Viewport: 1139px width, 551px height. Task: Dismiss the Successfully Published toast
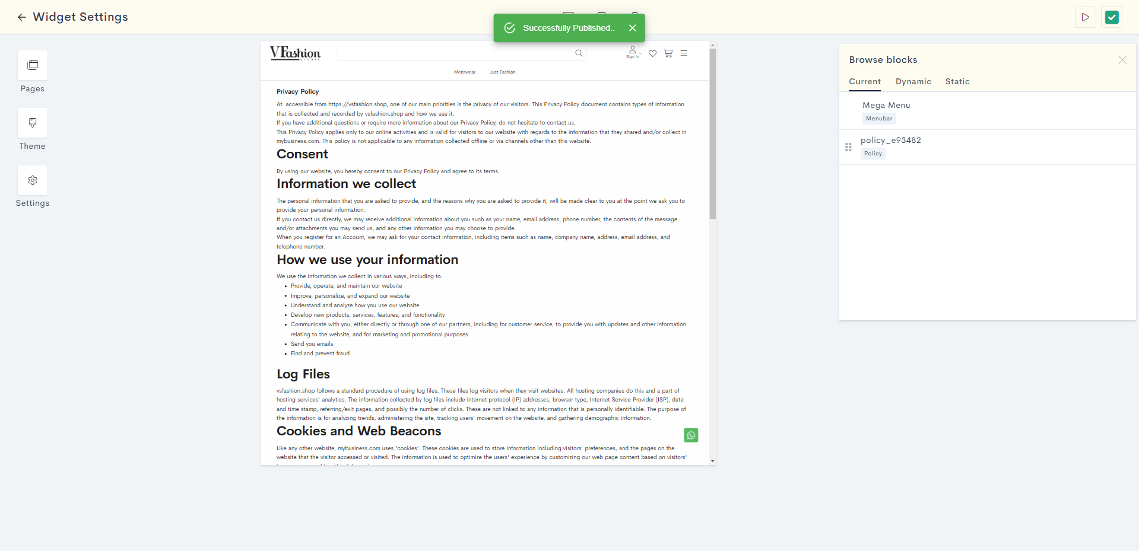pyautogui.click(x=633, y=28)
